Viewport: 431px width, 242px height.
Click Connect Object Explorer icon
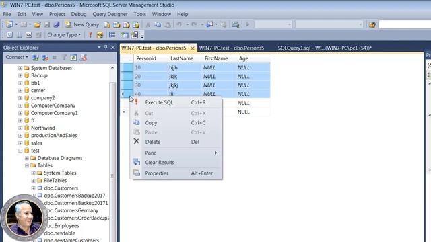pyautogui.click(x=36, y=58)
